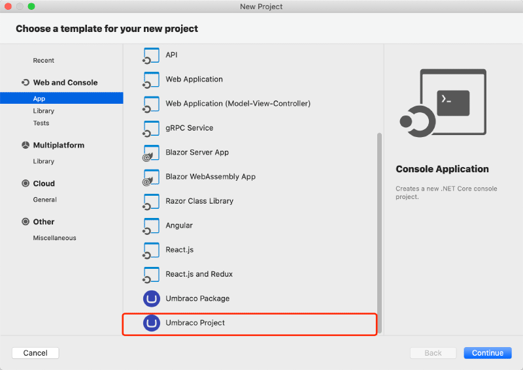Click the Umbraco Package logo icon
Viewport: 523px width, 370px height.
point(152,299)
